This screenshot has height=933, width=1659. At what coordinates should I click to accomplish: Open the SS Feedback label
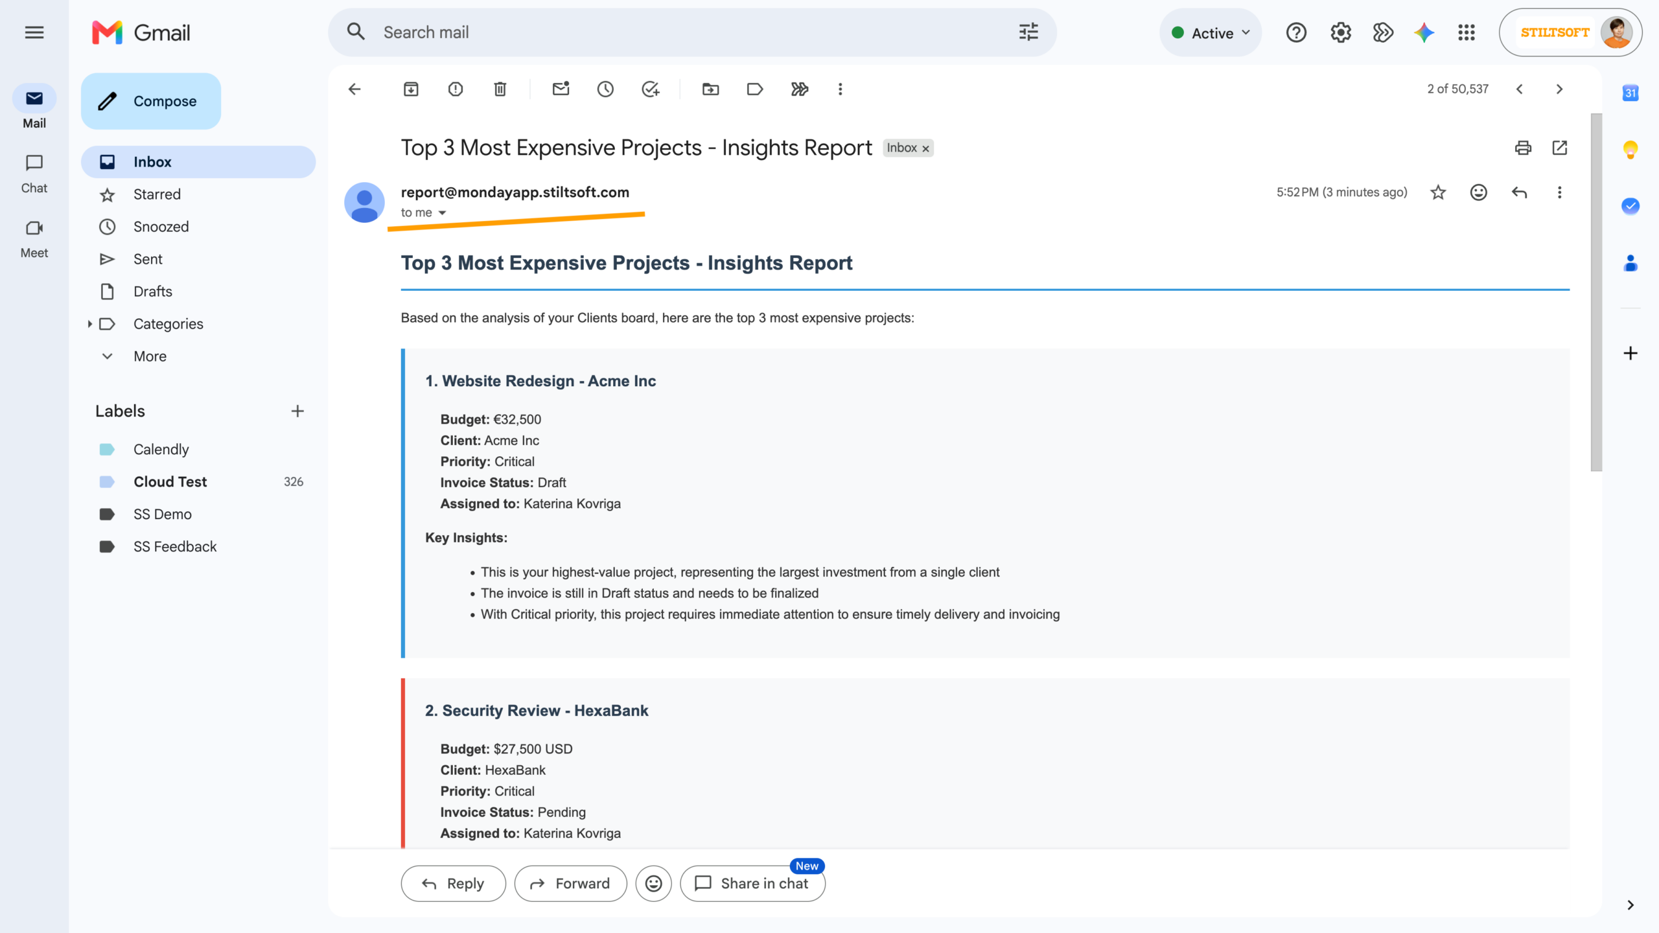(x=198, y=547)
